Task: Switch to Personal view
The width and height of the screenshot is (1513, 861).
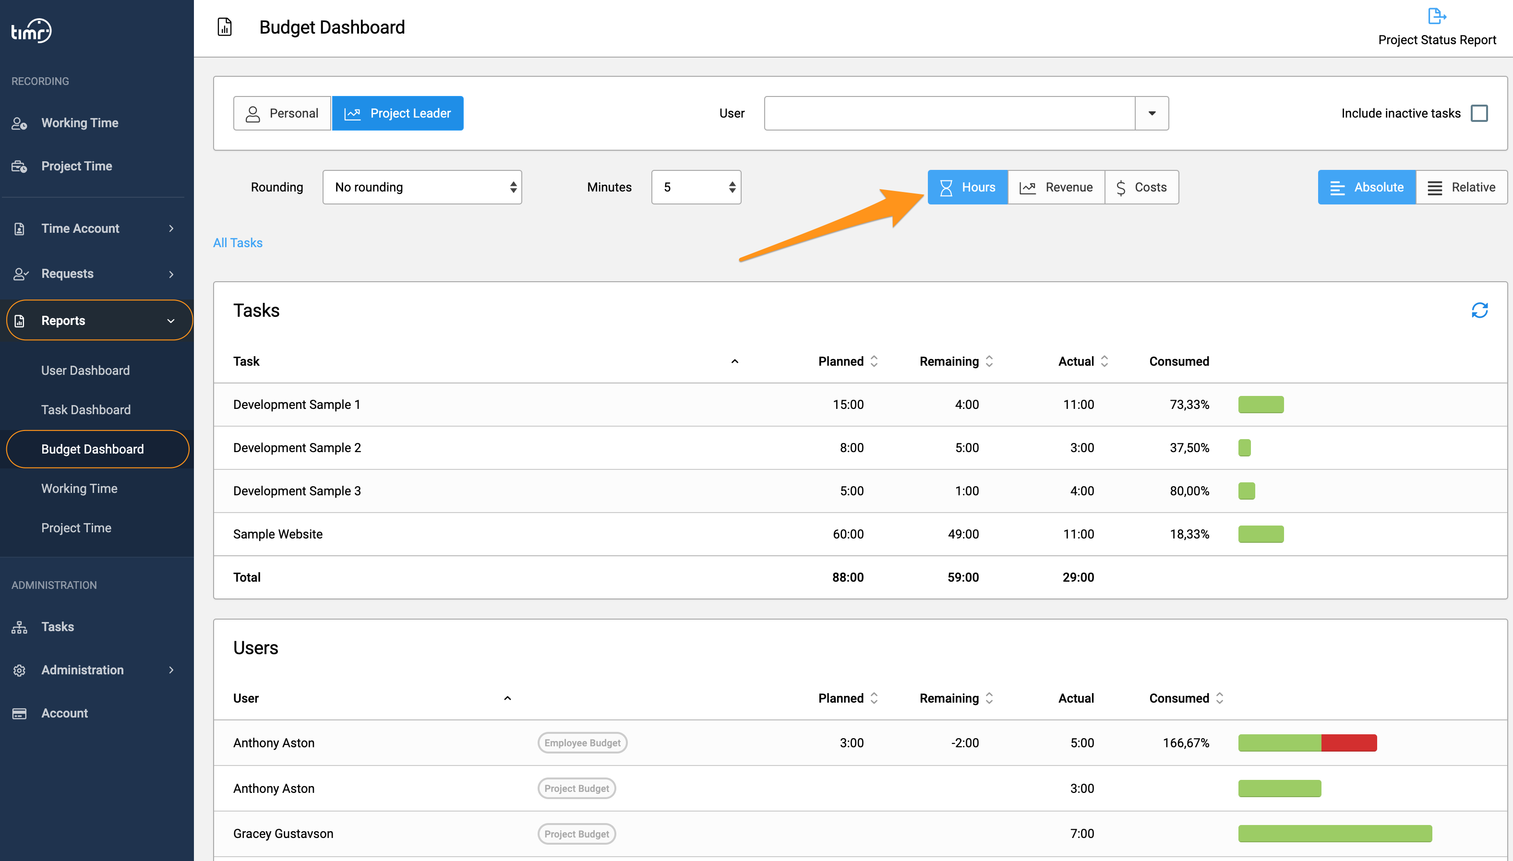Action: (x=282, y=114)
